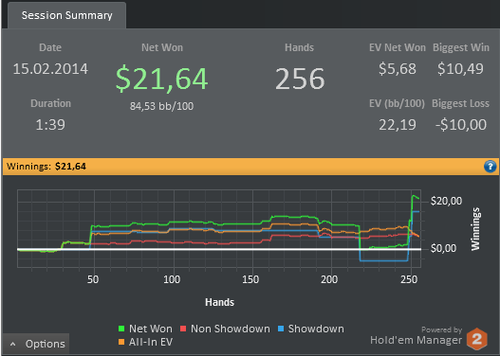Click the blue help question mark icon
This screenshot has height=356, width=500.
pos(490,166)
